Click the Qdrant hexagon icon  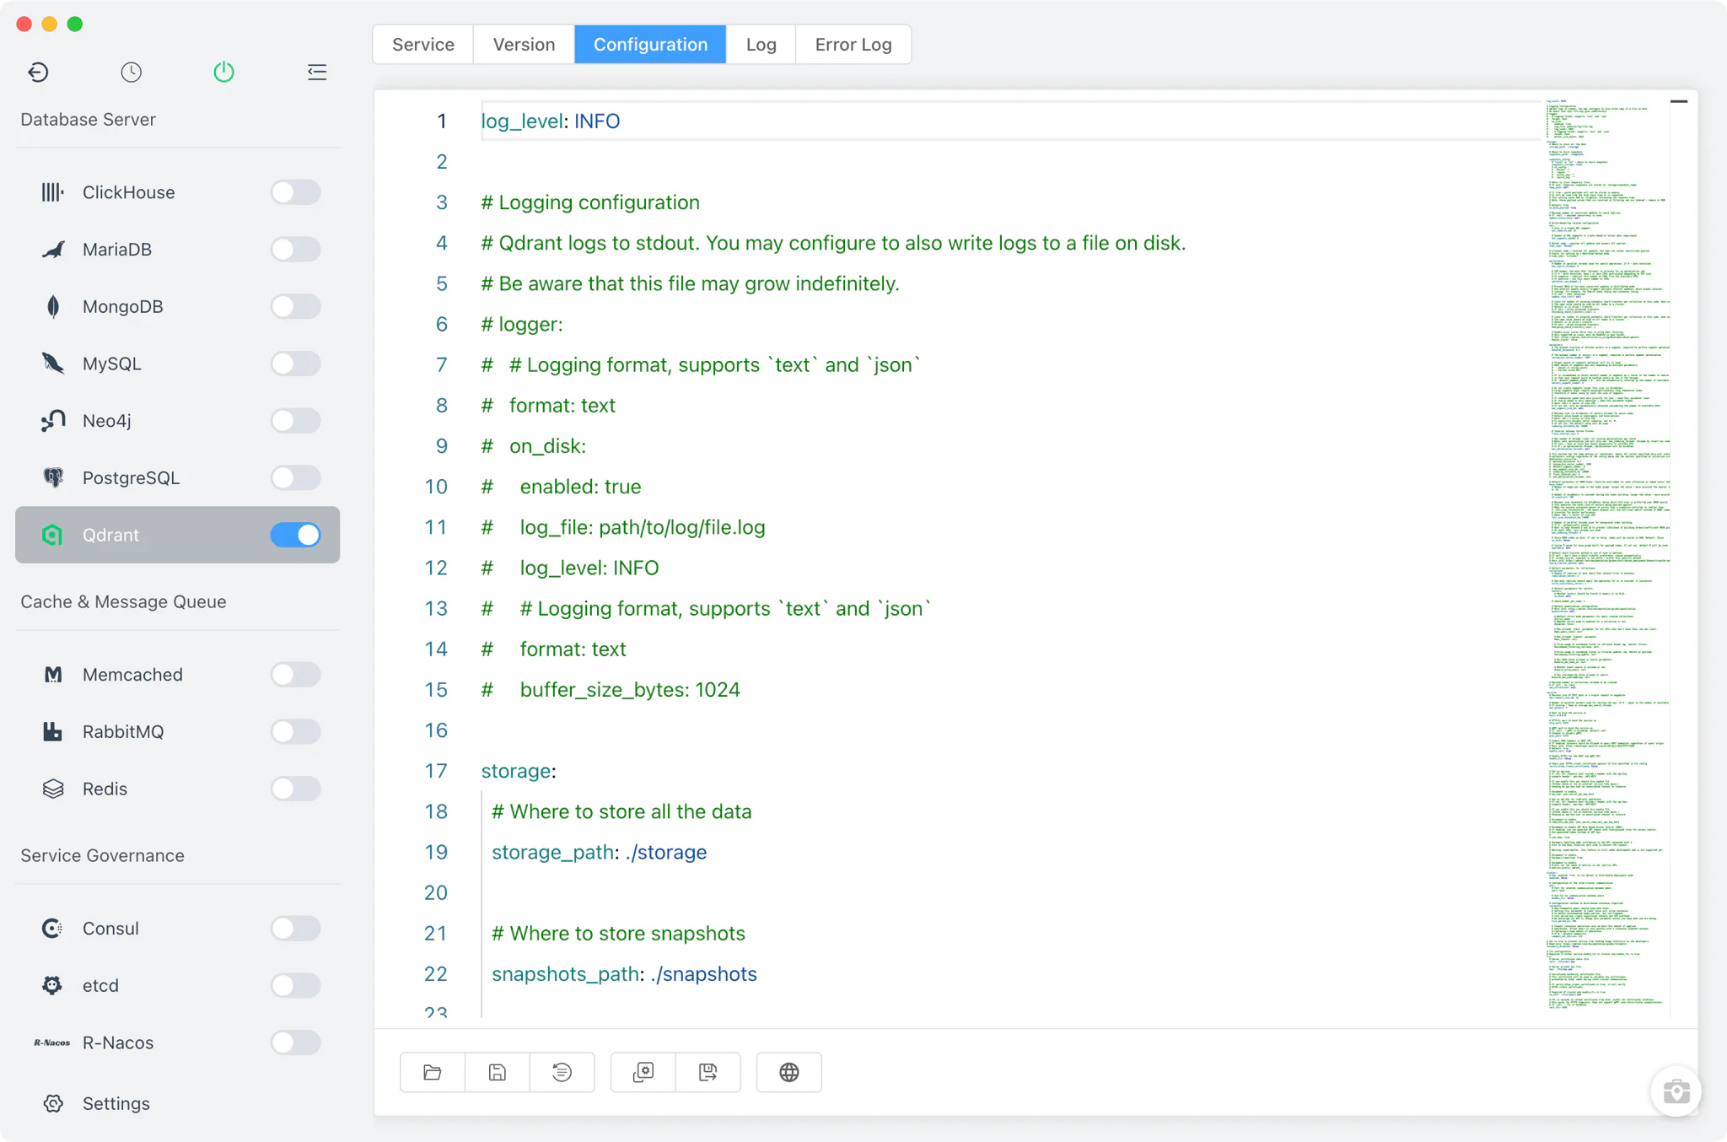click(x=52, y=535)
